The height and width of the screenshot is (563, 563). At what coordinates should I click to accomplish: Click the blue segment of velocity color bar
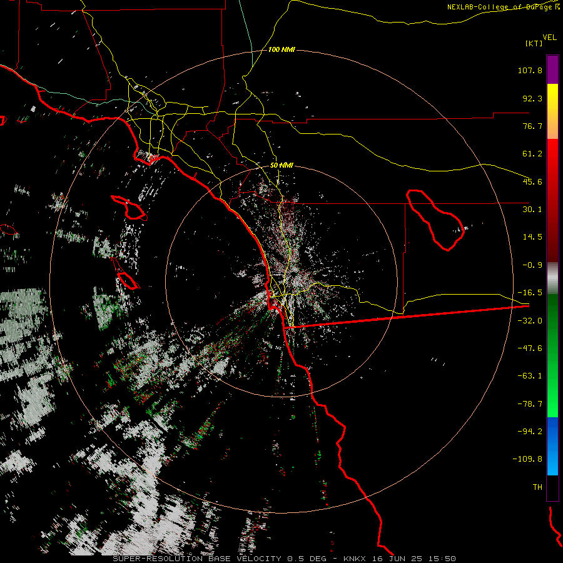click(552, 446)
